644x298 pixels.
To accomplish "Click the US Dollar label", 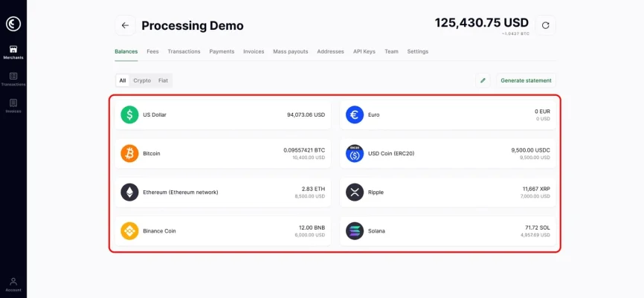I will (155, 115).
